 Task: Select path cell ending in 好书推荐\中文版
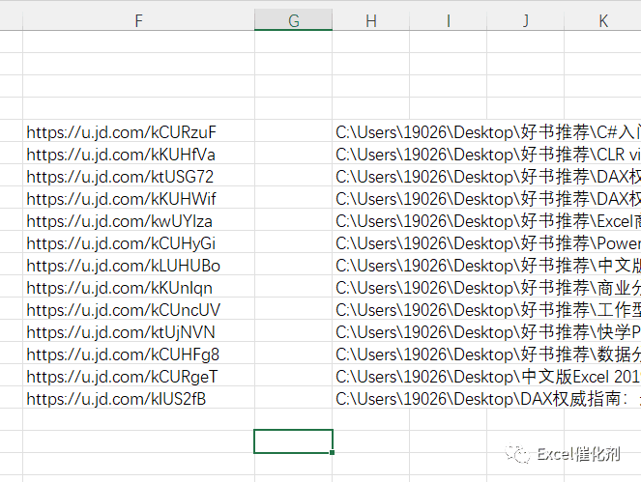[486, 264]
